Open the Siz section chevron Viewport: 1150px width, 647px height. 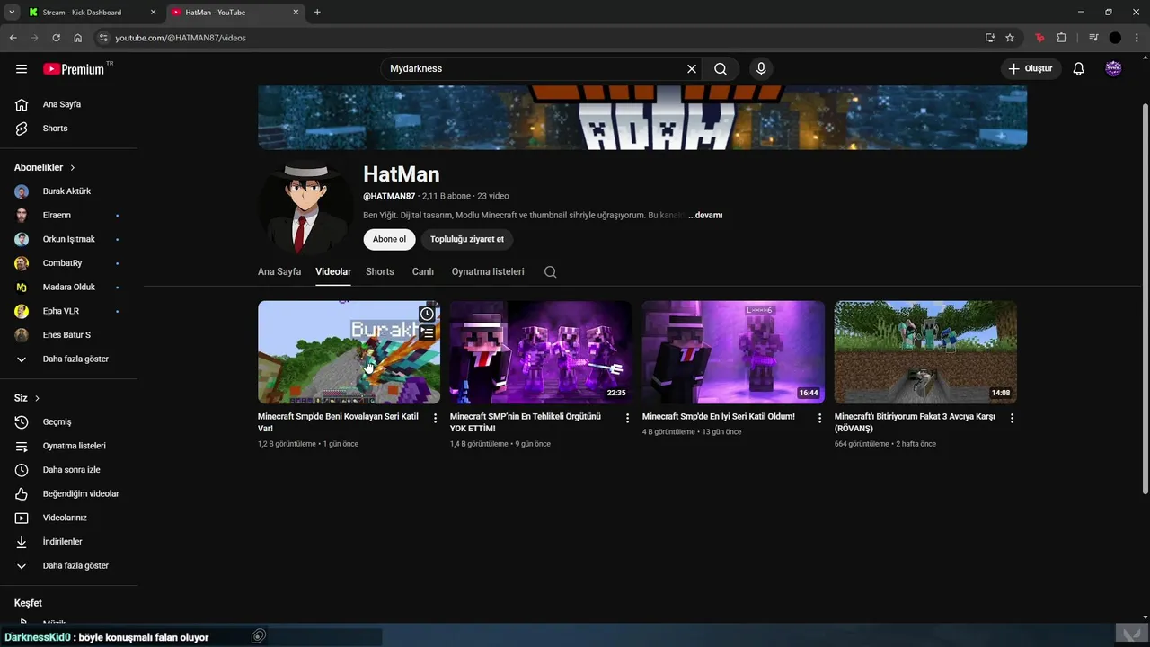[x=37, y=398]
